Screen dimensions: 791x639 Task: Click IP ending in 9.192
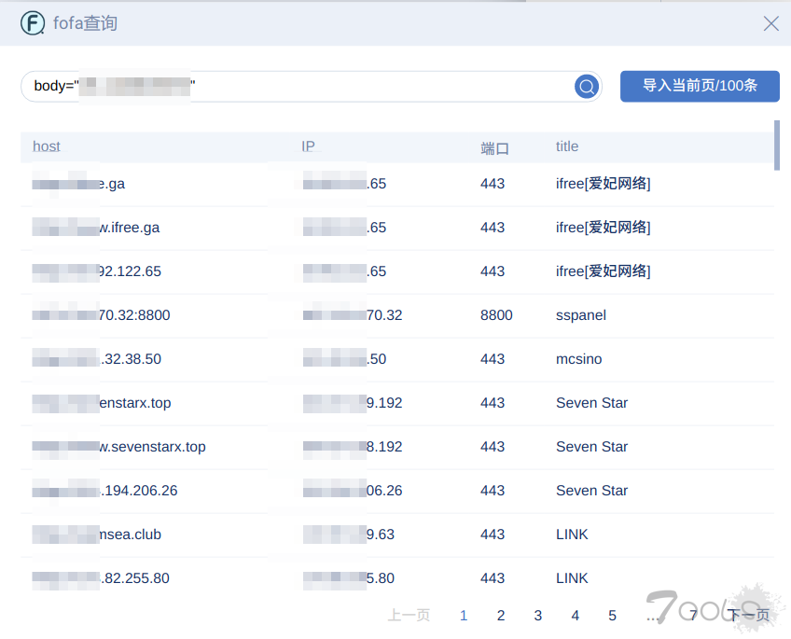353,403
